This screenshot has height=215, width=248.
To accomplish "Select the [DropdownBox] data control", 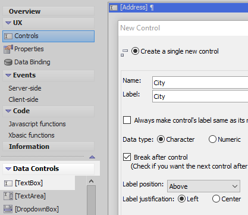I will [37, 209].
